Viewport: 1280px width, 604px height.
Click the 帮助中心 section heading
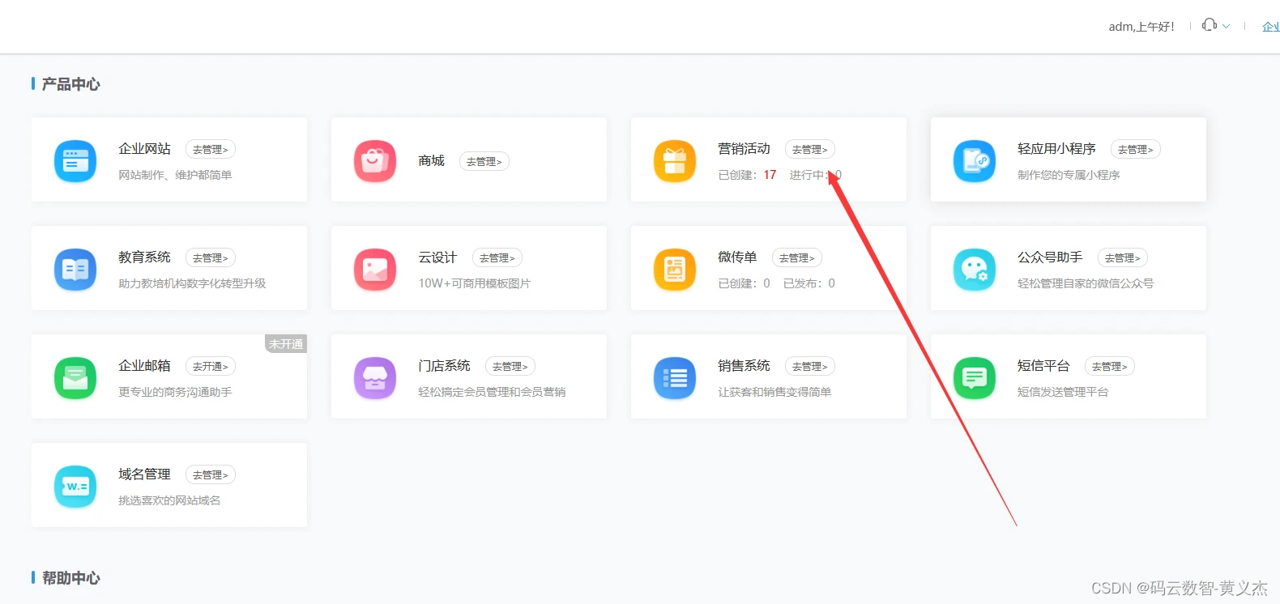[x=71, y=578]
